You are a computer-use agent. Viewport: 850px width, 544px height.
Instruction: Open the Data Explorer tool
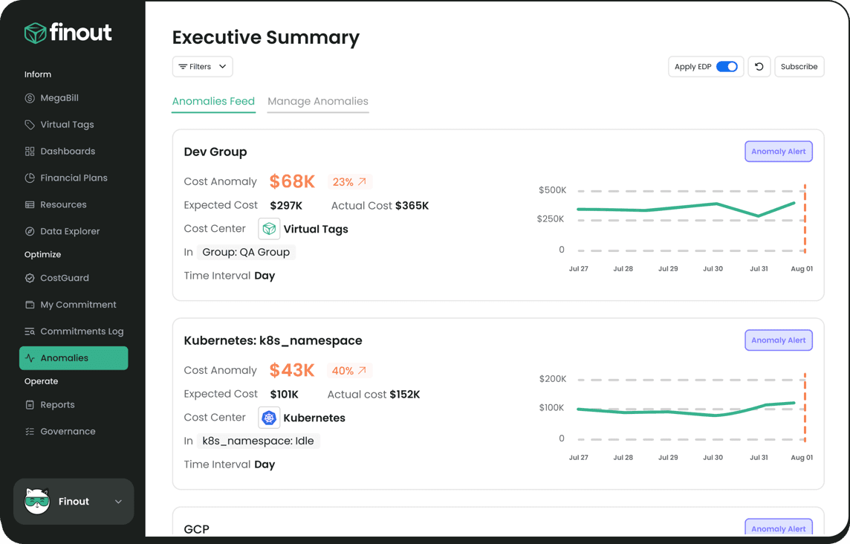pos(70,231)
